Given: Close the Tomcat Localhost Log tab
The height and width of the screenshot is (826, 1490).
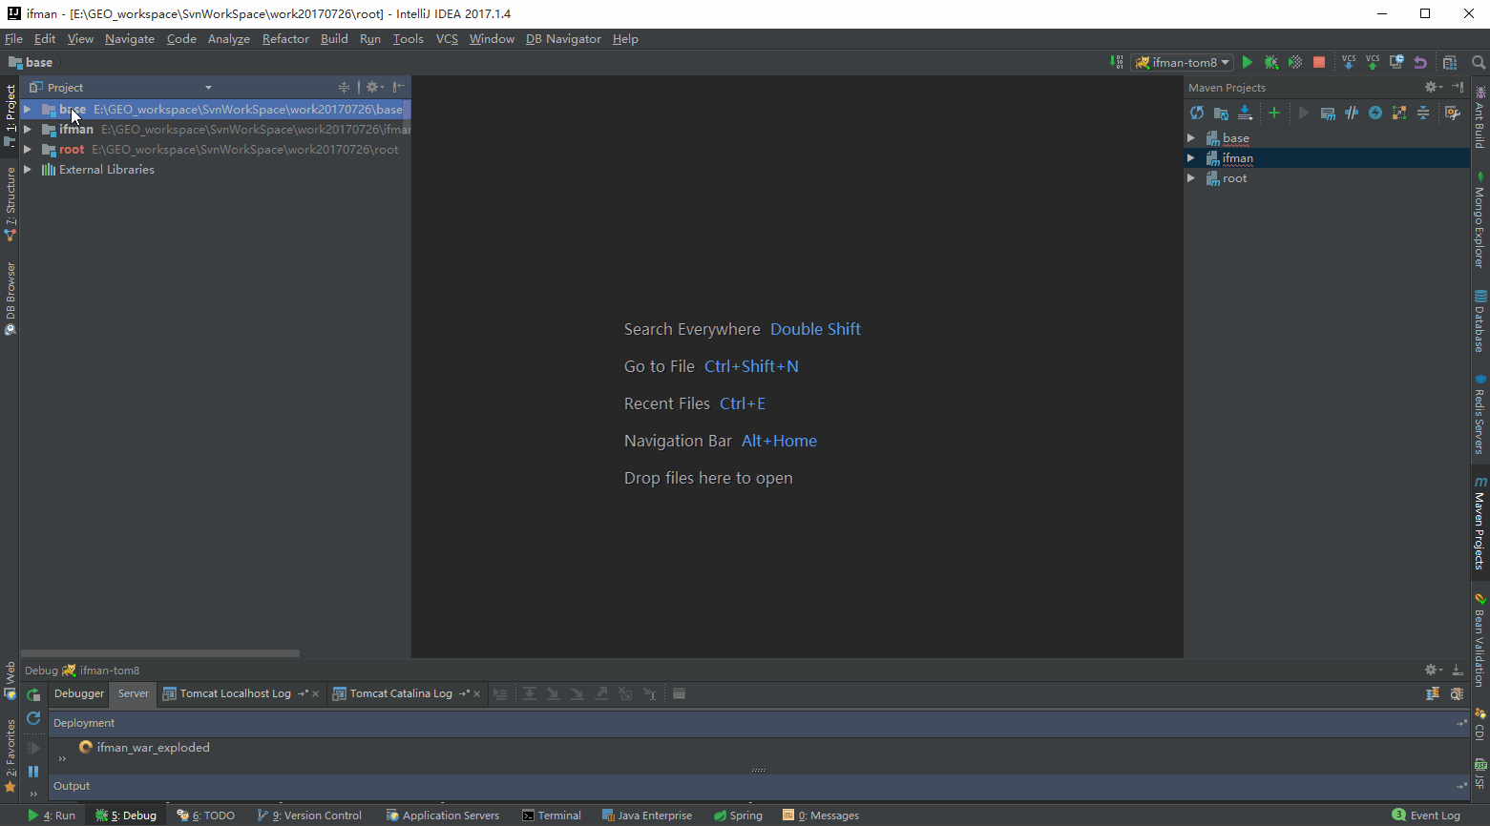Looking at the screenshot, I should click(315, 694).
